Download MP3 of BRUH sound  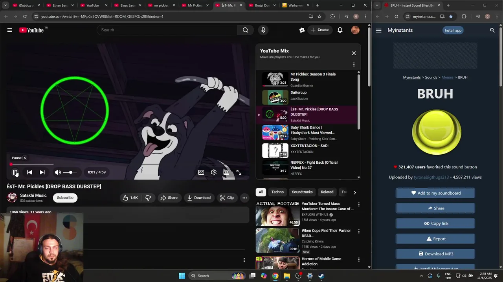pos(435,254)
